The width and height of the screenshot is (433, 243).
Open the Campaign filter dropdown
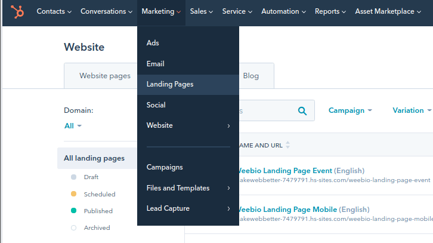pos(350,110)
